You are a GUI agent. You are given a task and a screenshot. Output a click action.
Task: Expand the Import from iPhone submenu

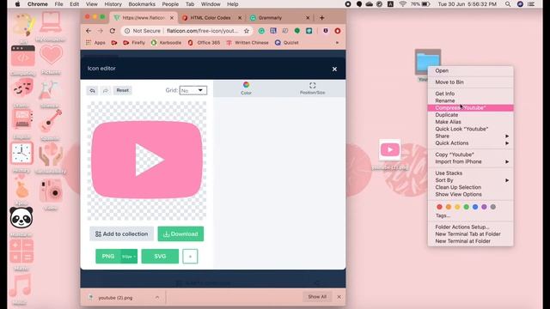pyautogui.click(x=470, y=161)
